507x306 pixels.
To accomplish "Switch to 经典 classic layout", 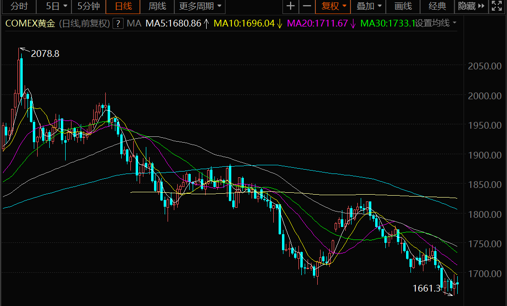I will [x=437, y=6].
